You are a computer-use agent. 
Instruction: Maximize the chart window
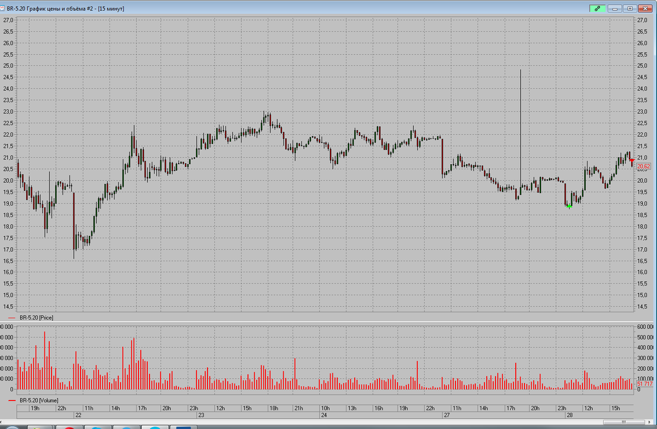630,8
